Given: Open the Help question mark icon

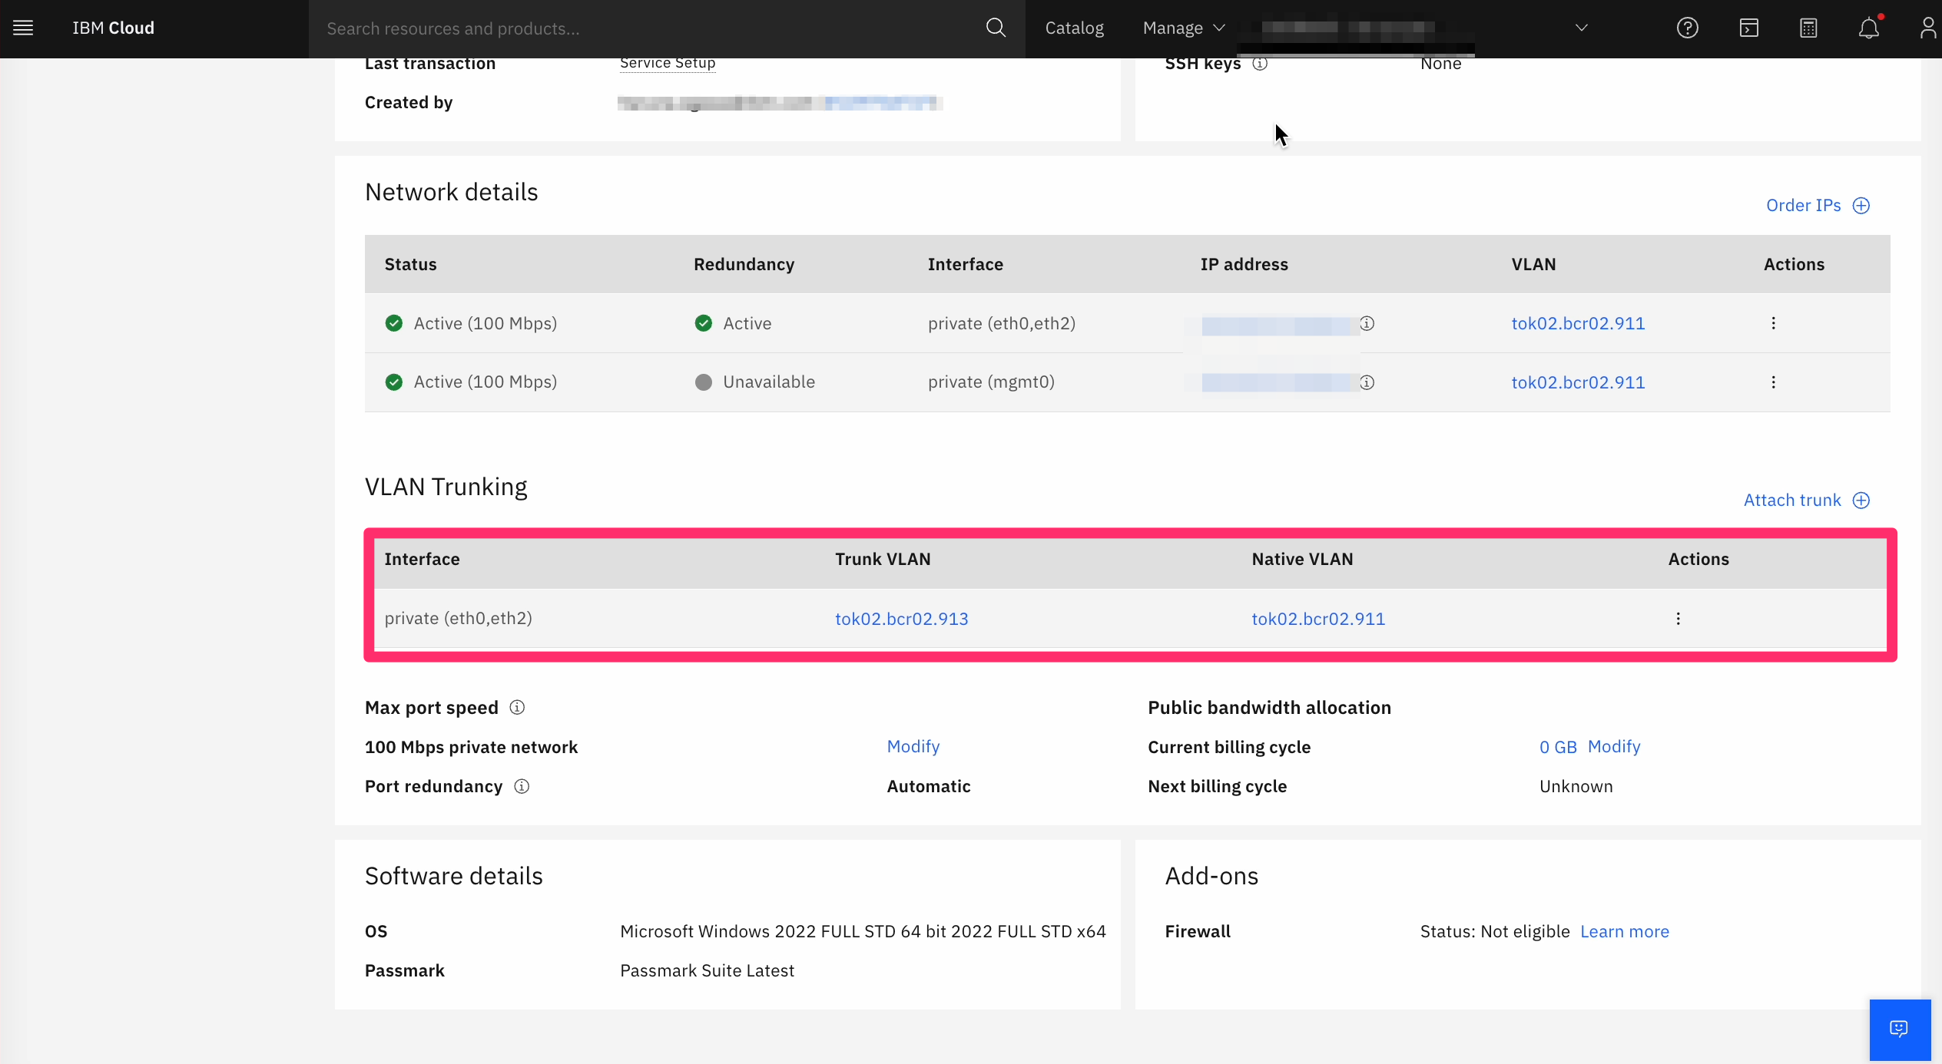Looking at the screenshot, I should click(1687, 28).
